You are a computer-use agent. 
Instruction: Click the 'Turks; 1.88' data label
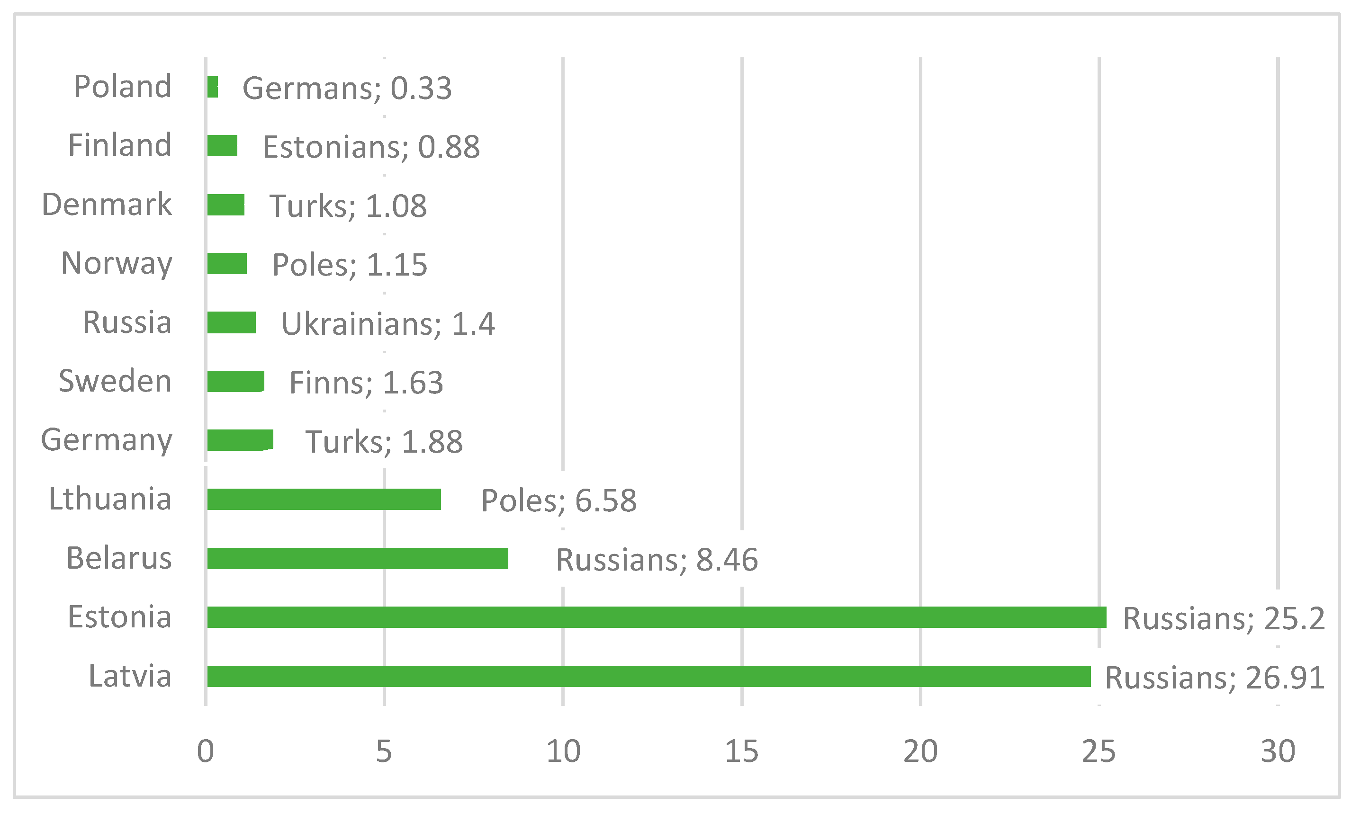coord(384,442)
